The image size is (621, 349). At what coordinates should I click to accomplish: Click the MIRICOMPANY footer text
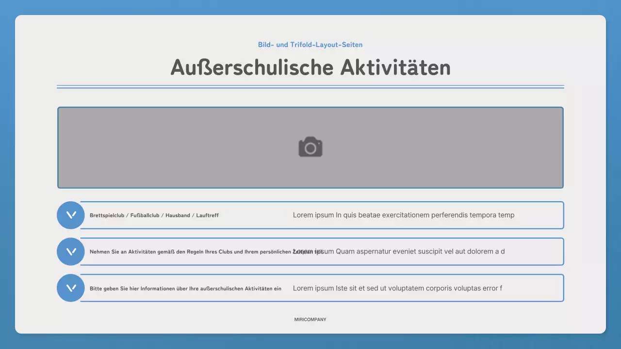[x=310, y=319]
